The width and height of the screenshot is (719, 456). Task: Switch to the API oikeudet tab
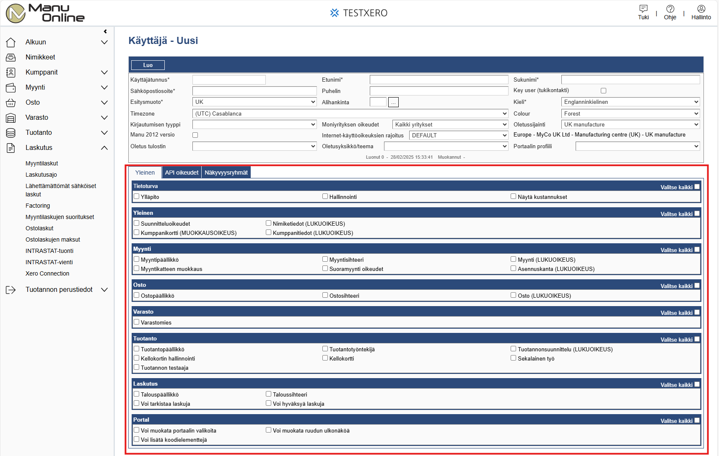[x=182, y=173]
